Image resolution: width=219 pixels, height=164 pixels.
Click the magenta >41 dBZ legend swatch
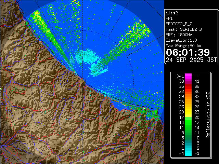pyautogui.click(x=188, y=76)
